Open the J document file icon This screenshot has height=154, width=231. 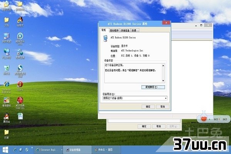pyautogui.click(x=20, y=116)
